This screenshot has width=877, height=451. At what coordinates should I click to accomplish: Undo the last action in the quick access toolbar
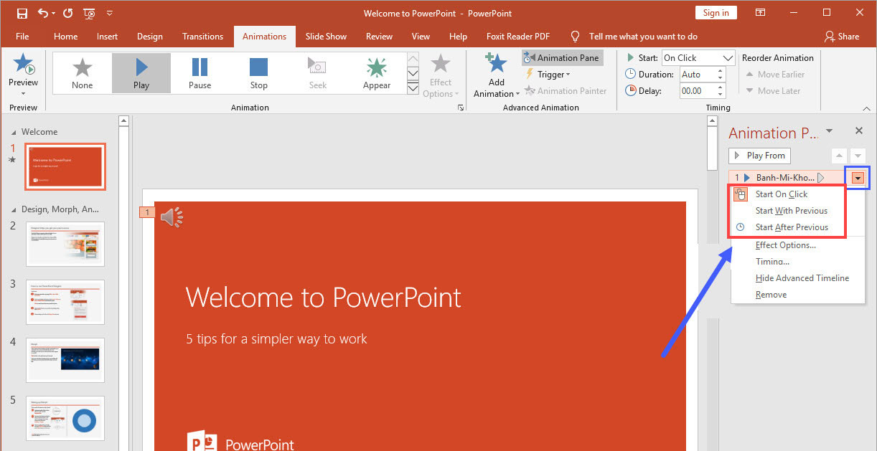coord(42,13)
